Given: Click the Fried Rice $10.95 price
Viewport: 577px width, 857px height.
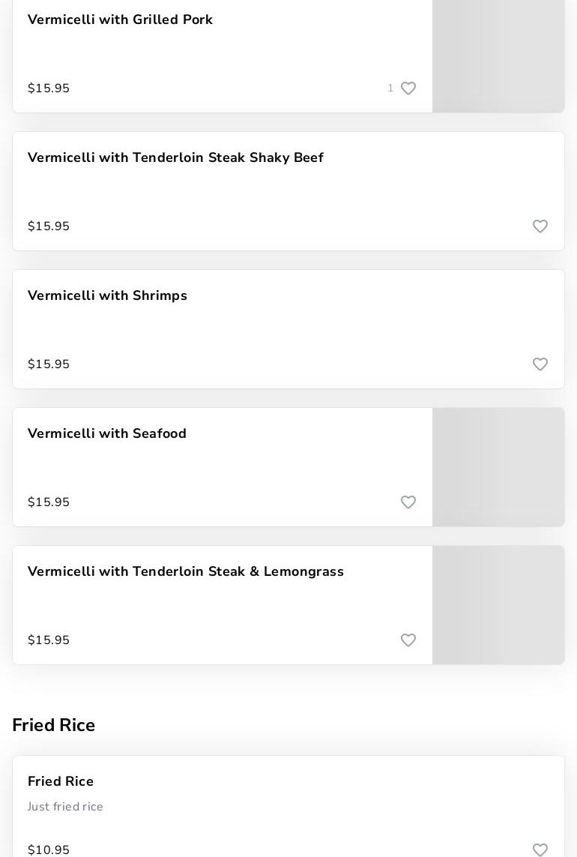Looking at the screenshot, I should pyautogui.click(x=49, y=850).
